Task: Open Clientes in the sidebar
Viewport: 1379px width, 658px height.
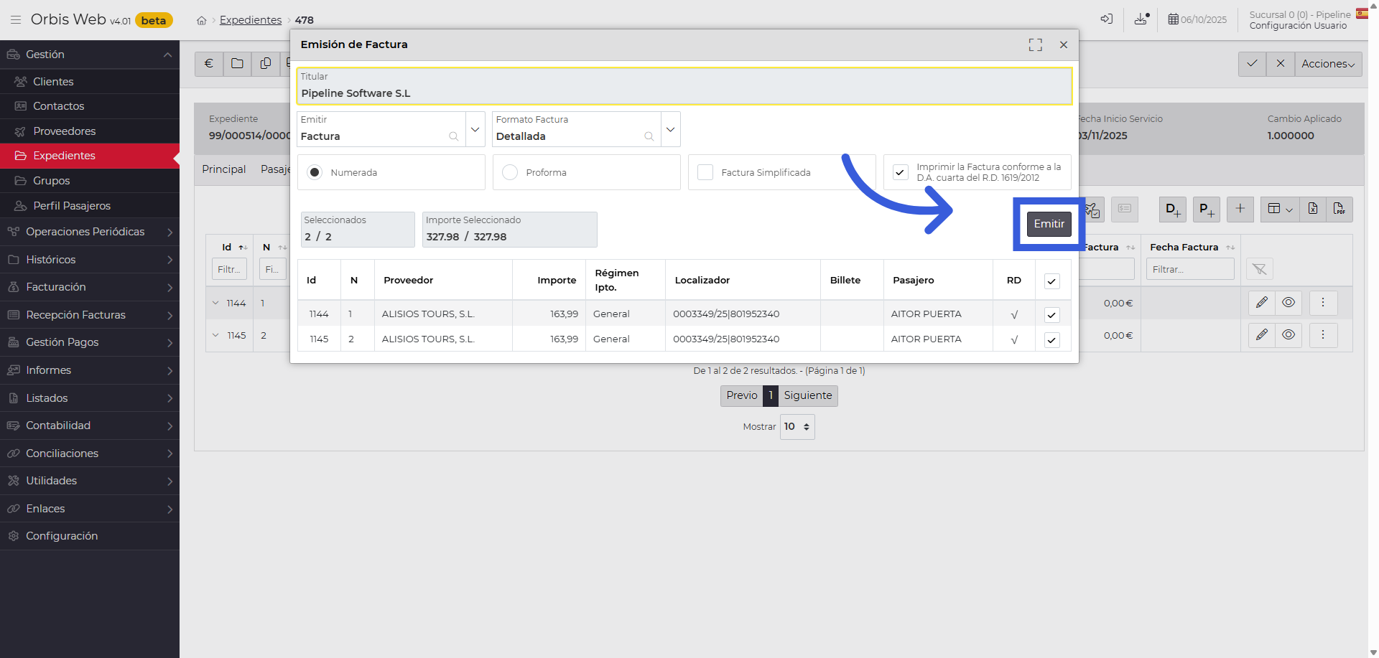Action: tap(53, 82)
